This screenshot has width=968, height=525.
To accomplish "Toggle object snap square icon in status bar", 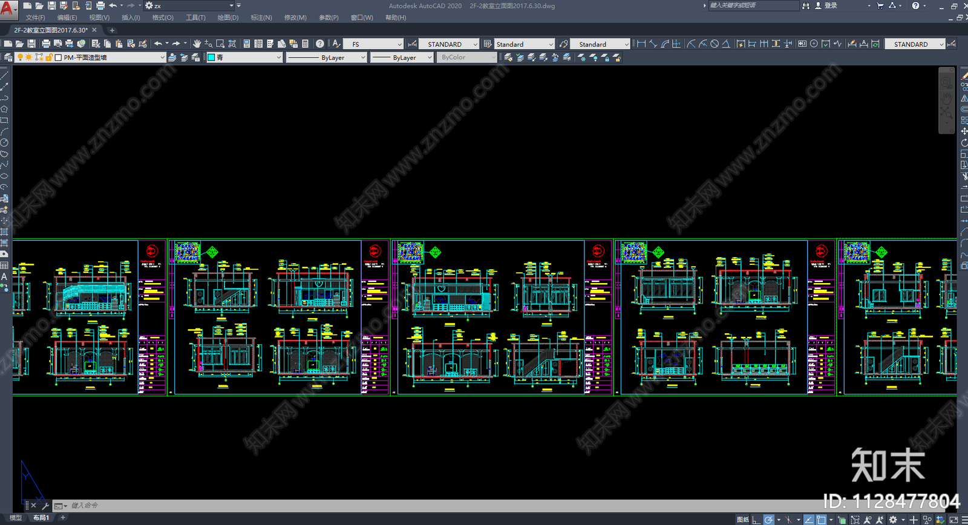I will 821,520.
